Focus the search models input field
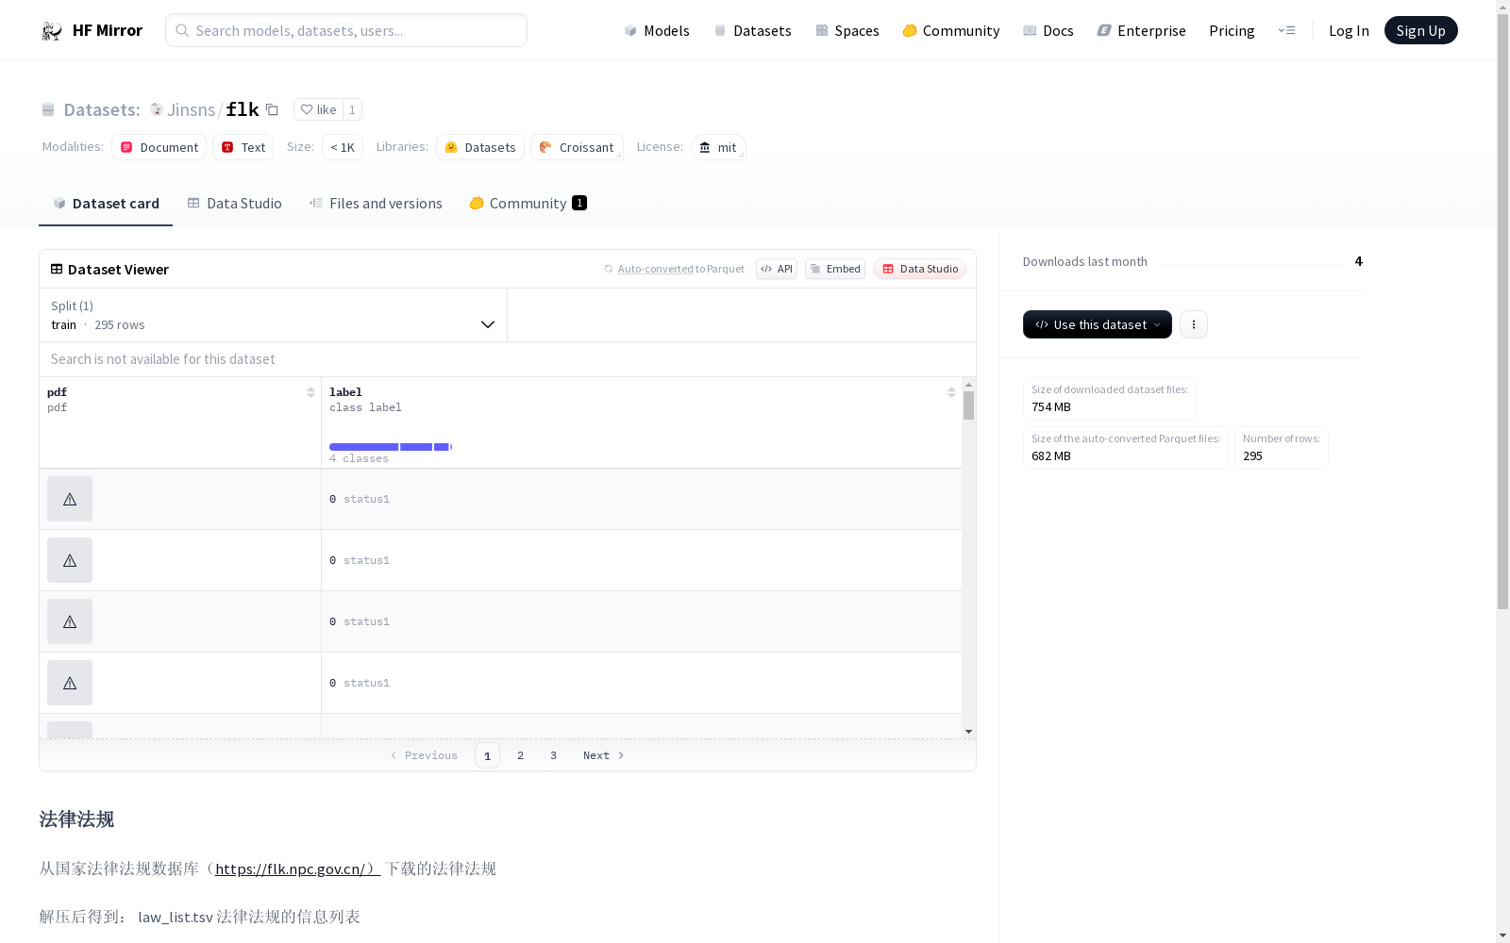Viewport: 1510px width, 943px height. pyautogui.click(x=346, y=30)
